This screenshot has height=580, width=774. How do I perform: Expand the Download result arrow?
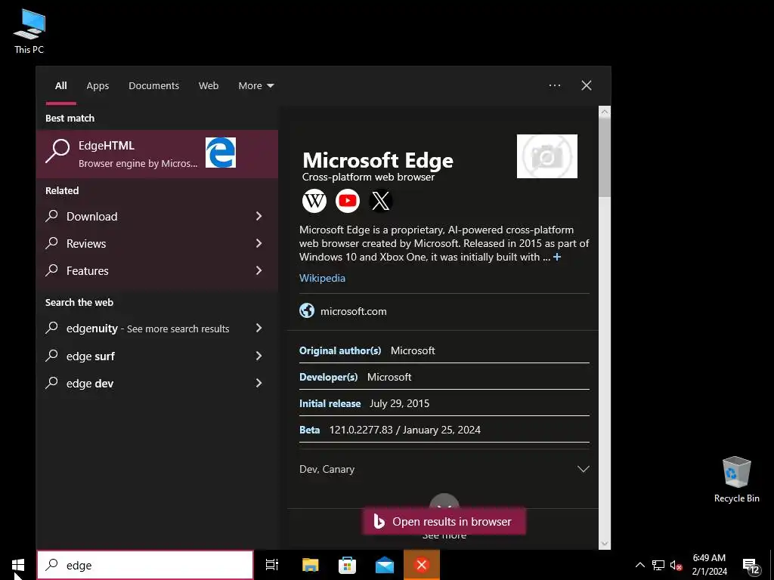[259, 216]
